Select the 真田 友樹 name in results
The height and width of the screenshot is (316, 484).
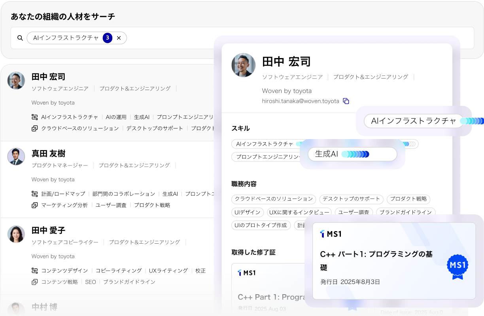pyautogui.click(x=49, y=154)
